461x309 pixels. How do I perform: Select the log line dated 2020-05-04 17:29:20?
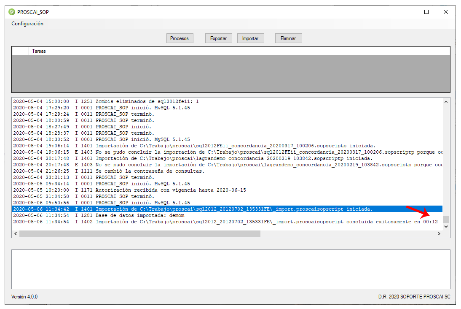pos(227,108)
